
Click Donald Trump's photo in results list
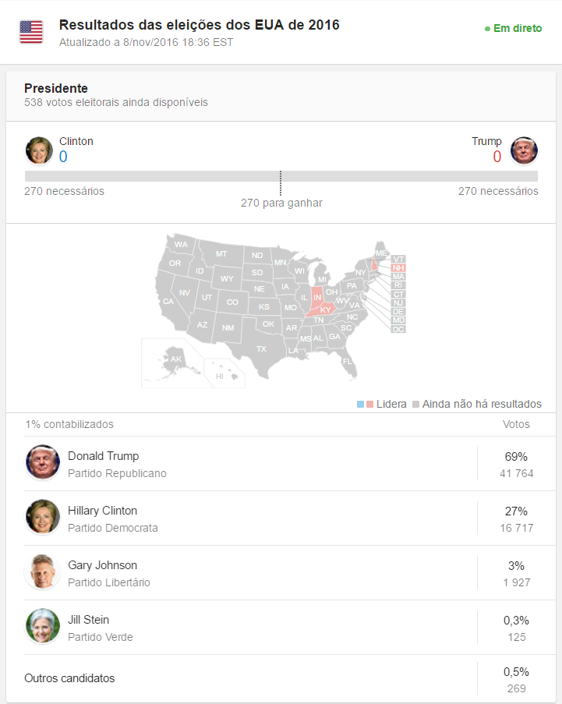tap(42, 463)
